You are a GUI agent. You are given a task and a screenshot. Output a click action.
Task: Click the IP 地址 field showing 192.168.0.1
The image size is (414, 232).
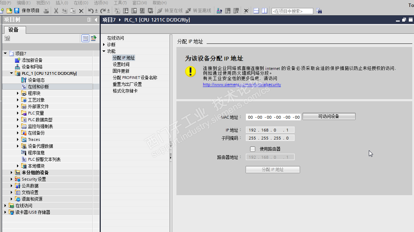[x=270, y=130]
